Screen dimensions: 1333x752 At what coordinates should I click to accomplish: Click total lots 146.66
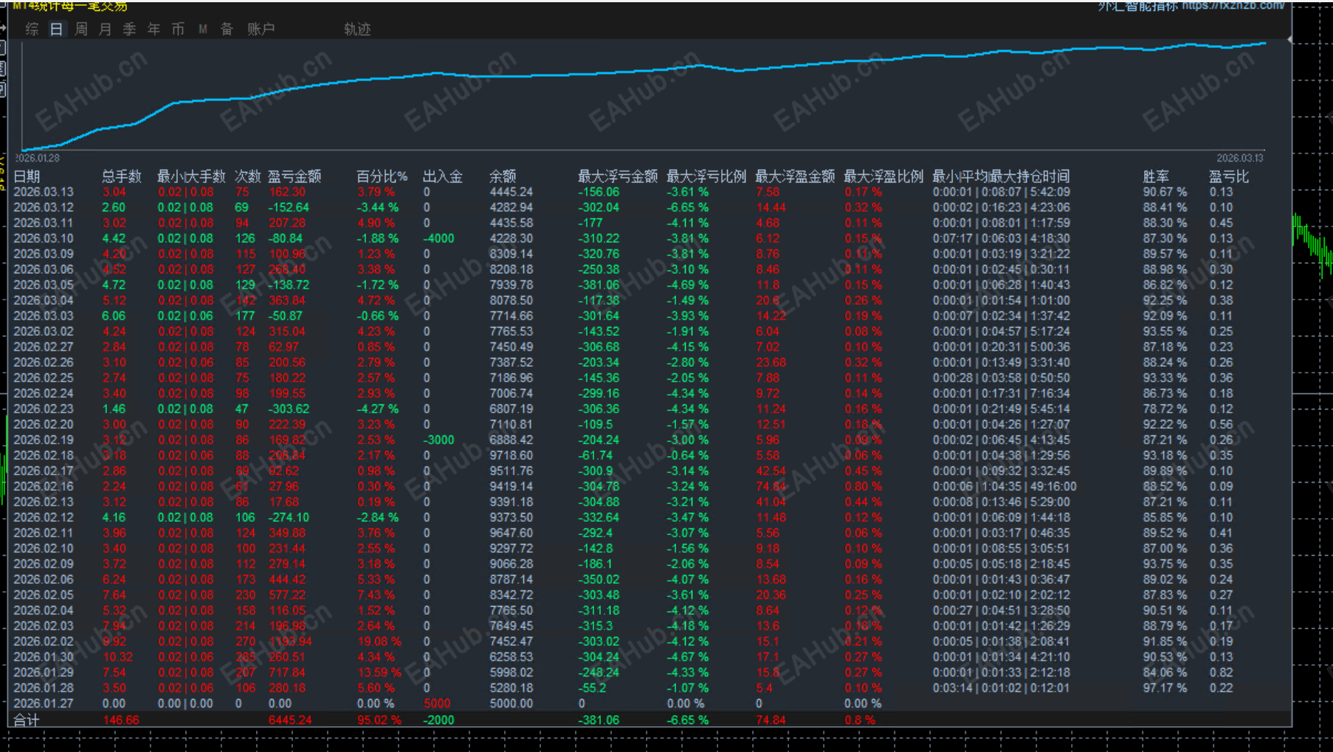click(121, 720)
